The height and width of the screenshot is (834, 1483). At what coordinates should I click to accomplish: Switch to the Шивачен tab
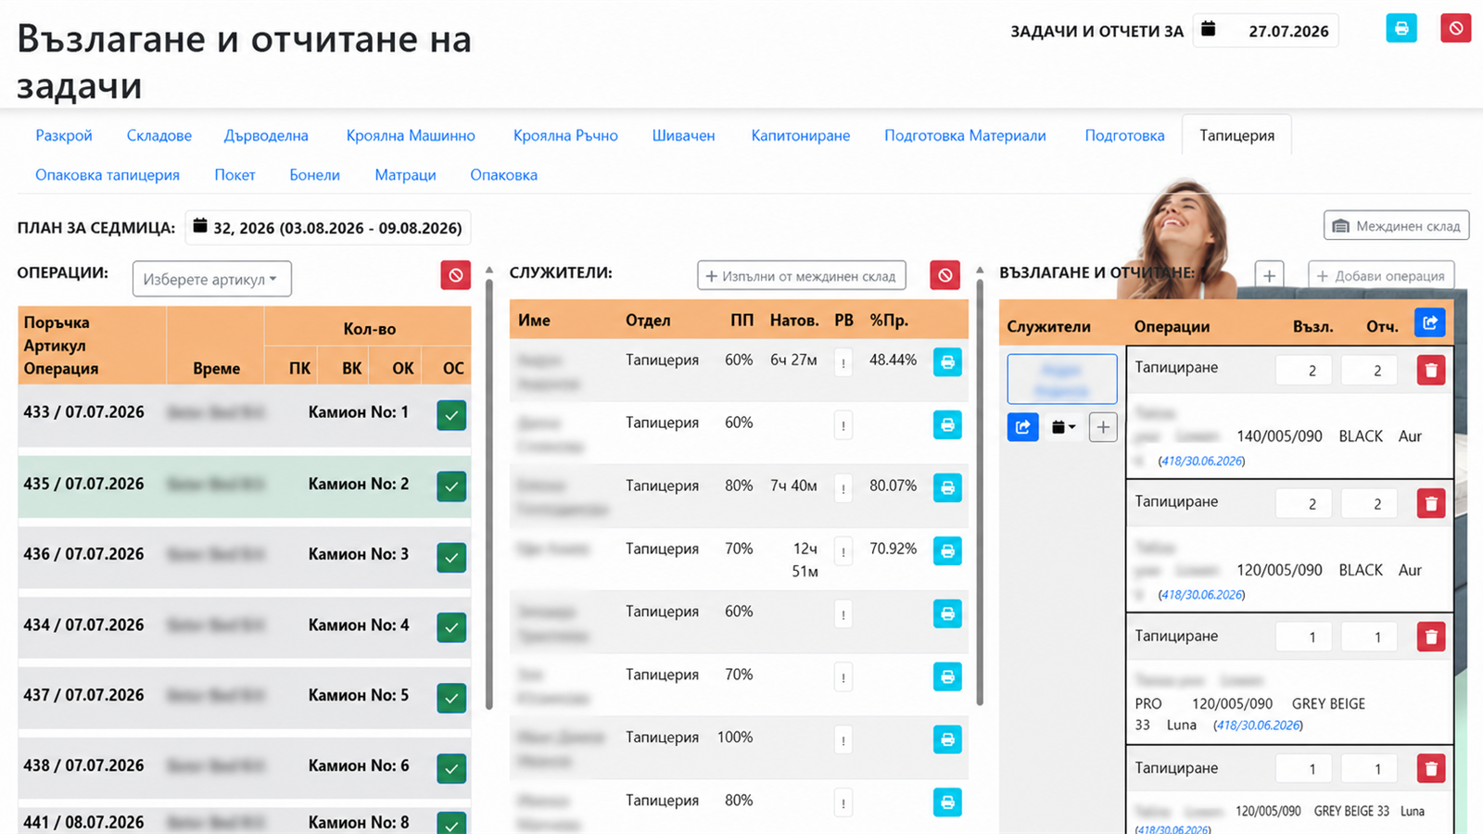point(683,135)
